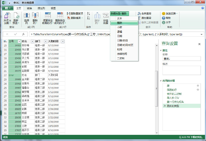The height and width of the screenshot is (141, 206).
Task: Click the Refresh Preview icon
Action: tap(16, 16)
